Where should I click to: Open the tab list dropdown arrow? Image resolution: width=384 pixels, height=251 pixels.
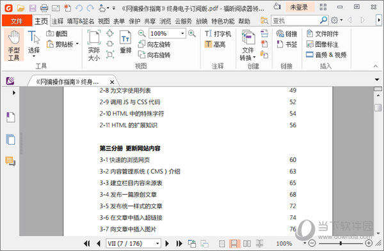point(377,79)
